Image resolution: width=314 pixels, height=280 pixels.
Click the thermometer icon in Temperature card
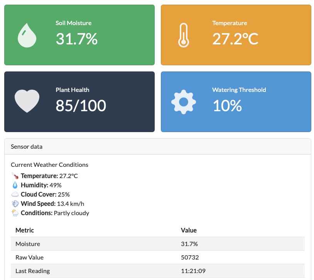coord(184,35)
